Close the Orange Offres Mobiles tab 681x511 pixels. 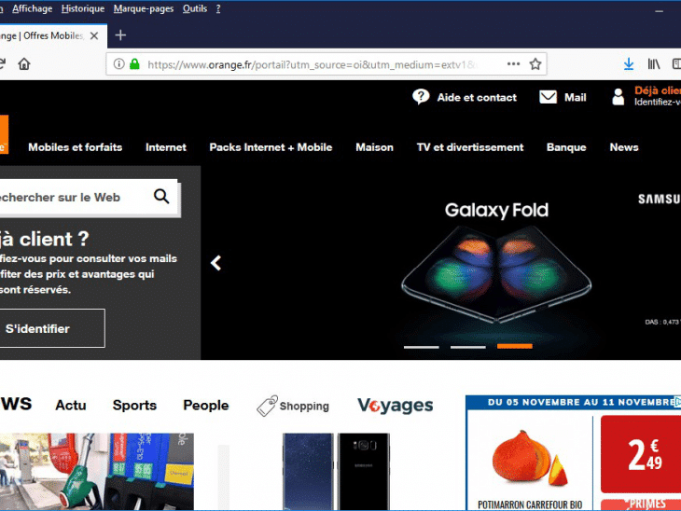coord(94,36)
